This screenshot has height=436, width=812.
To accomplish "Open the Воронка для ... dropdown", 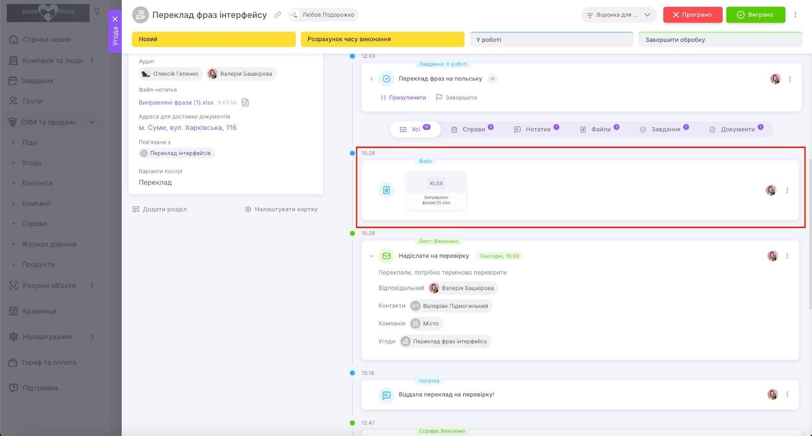I will tap(619, 15).
